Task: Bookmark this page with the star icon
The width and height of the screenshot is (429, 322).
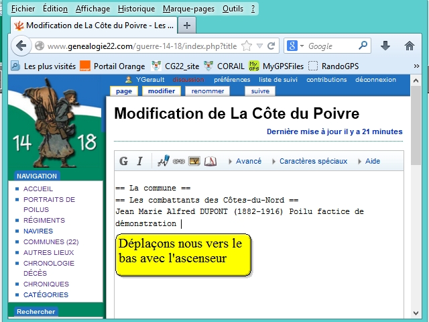Action: [247, 46]
